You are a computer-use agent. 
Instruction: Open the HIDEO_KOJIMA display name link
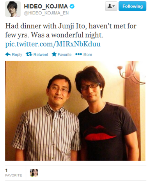[46, 6]
